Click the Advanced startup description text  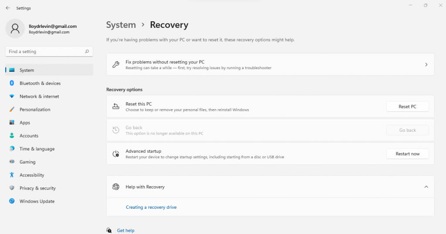coord(205,157)
